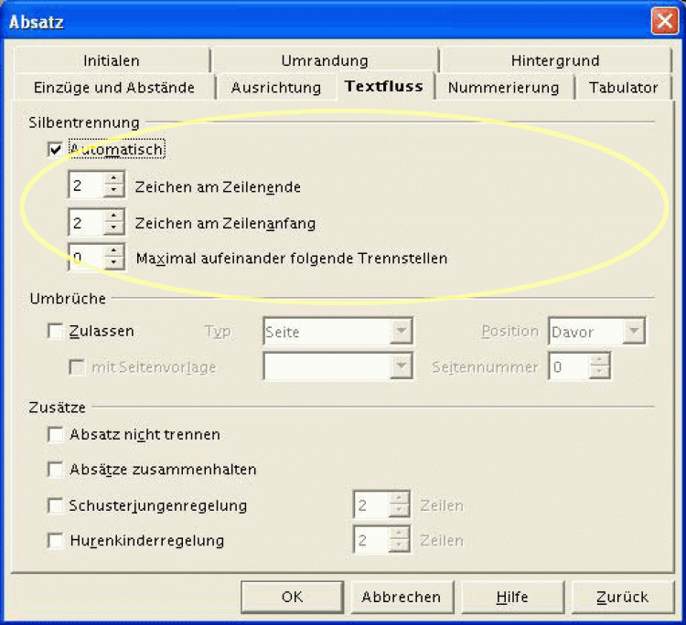Close the Absatz dialog window
This screenshot has width=686, height=625.
click(665, 21)
